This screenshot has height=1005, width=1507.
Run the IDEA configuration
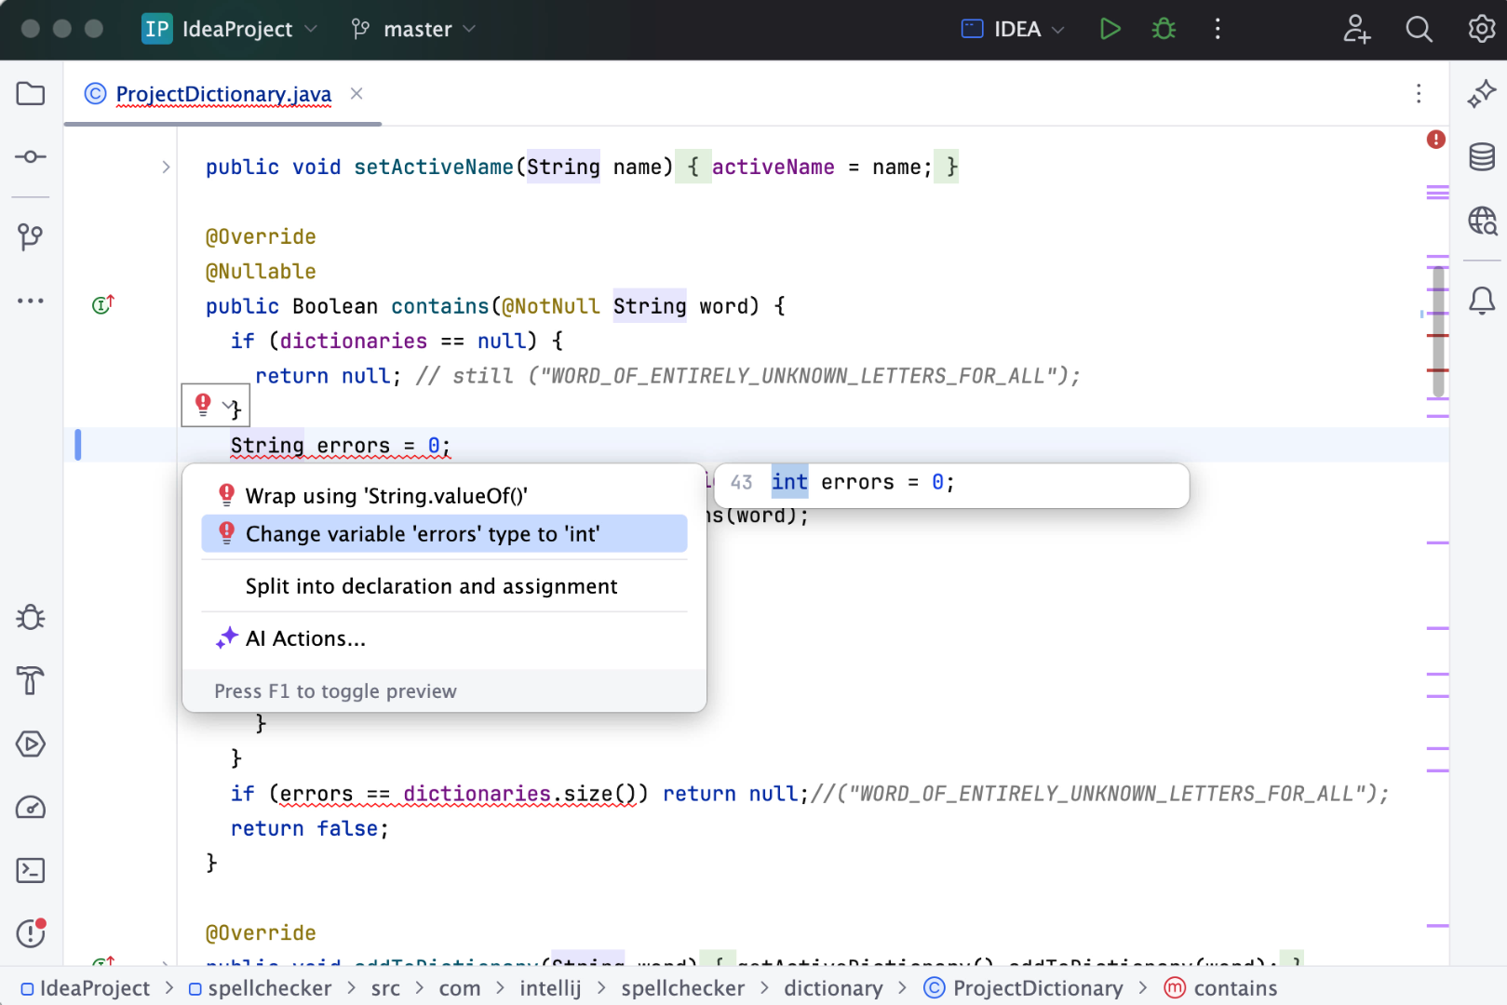coord(1110,29)
